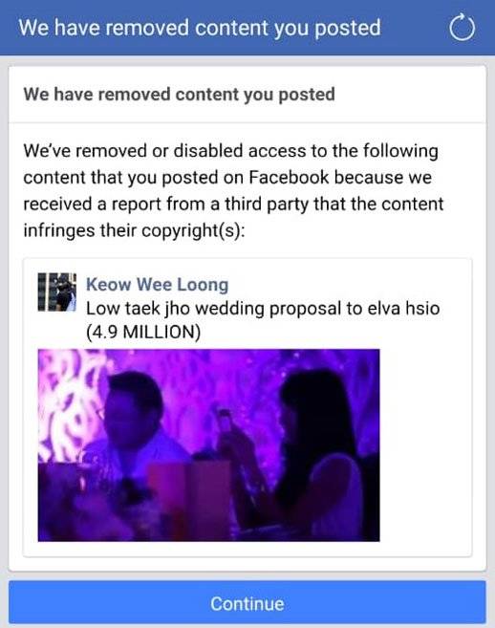
Task: Tap the "copyright(s):" text in the notice
Action: coord(193,230)
